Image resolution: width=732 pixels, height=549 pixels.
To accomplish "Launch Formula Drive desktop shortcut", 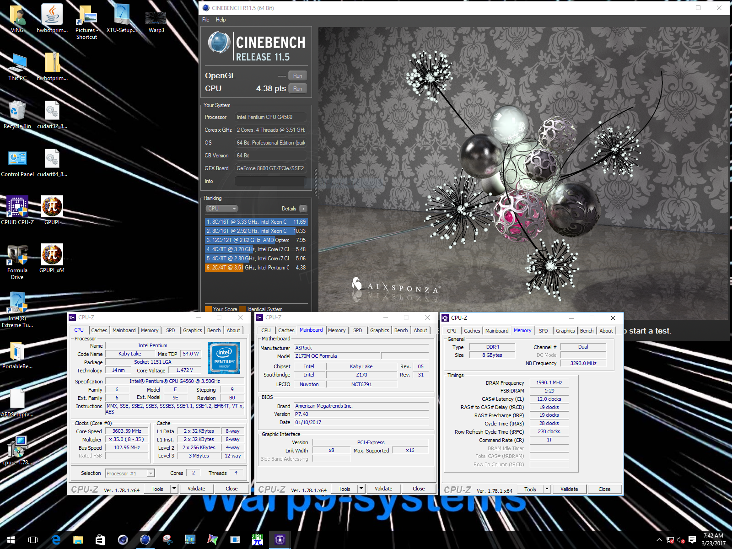I will coord(17,262).
